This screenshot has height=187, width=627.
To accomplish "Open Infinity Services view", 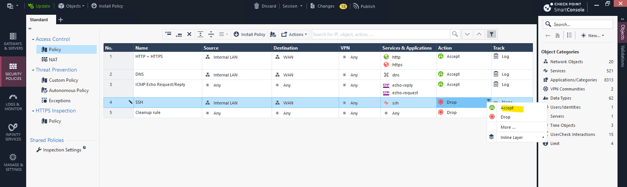I will [13, 132].
